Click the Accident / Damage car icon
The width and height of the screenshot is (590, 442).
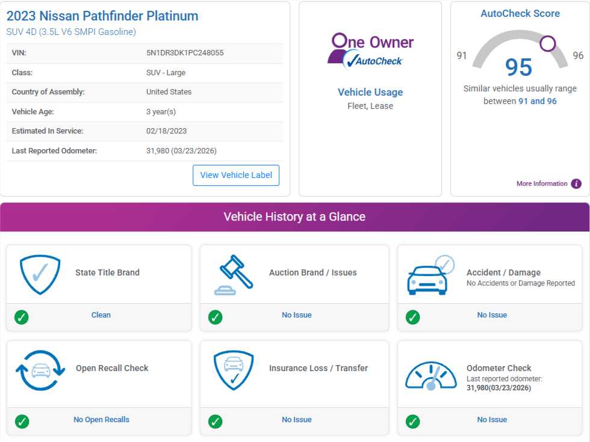pos(431,275)
